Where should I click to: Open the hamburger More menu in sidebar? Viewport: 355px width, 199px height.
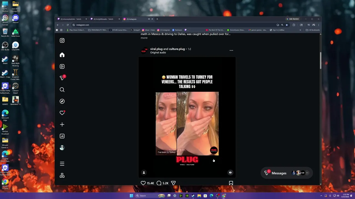(62, 164)
